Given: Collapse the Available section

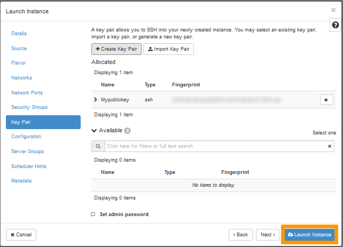Looking at the screenshot, I should tap(95, 130).
